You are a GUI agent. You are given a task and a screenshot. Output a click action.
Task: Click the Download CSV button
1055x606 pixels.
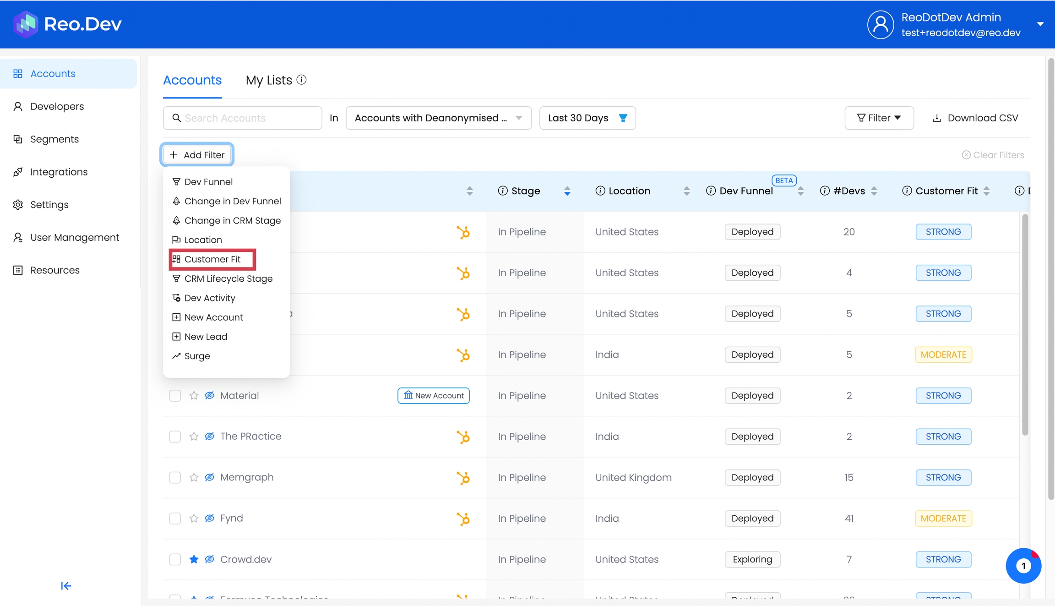(x=975, y=118)
